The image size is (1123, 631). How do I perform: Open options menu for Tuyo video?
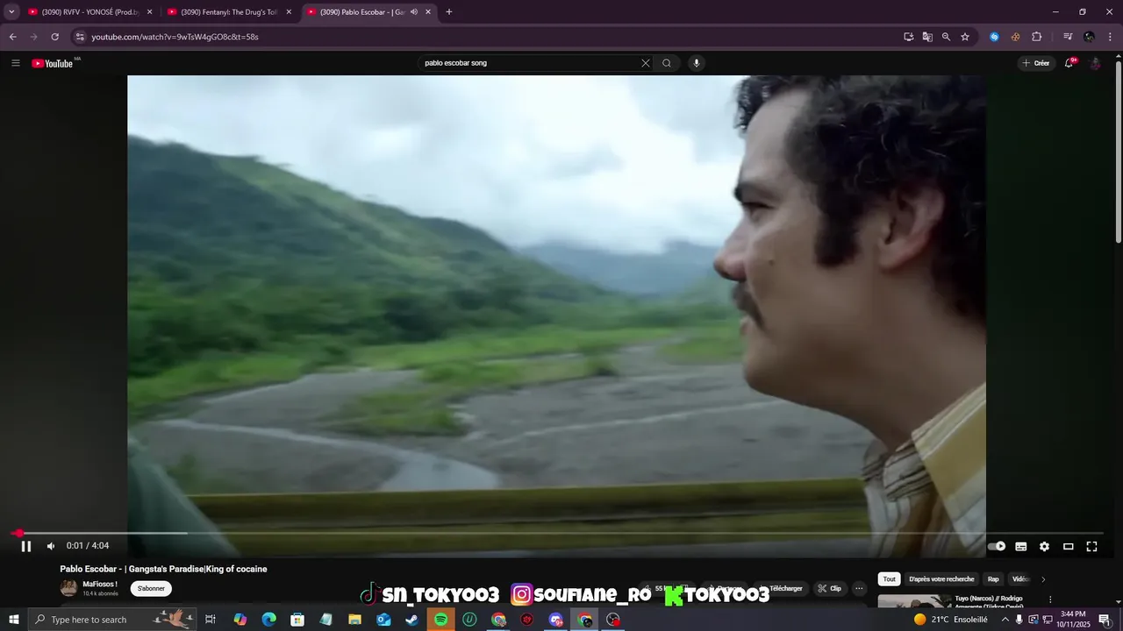pos(1050,600)
